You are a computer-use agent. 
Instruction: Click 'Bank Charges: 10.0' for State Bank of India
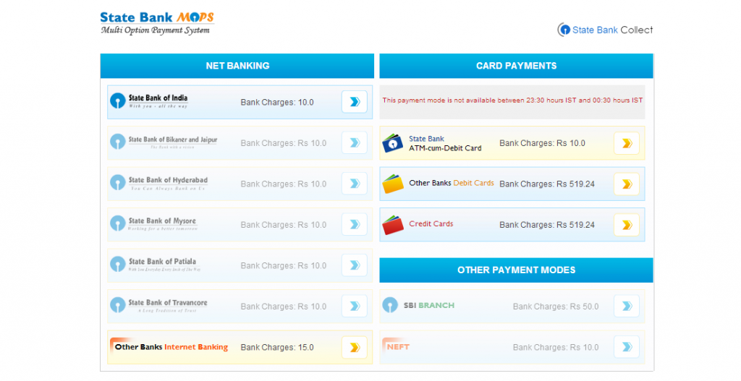(x=277, y=103)
